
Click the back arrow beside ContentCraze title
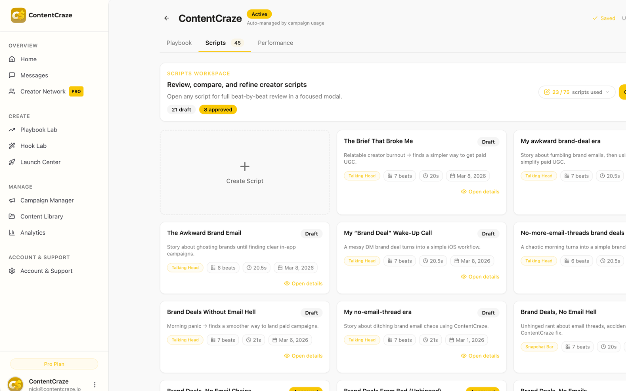pyautogui.click(x=166, y=18)
